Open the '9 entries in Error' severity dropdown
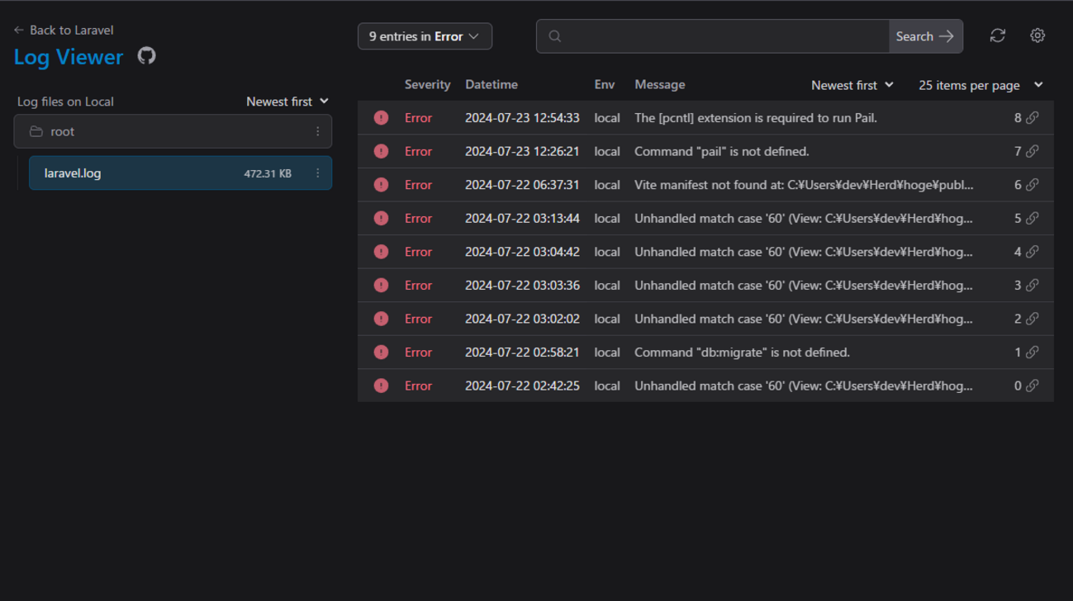Viewport: 1073px width, 601px height. click(425, 36)
